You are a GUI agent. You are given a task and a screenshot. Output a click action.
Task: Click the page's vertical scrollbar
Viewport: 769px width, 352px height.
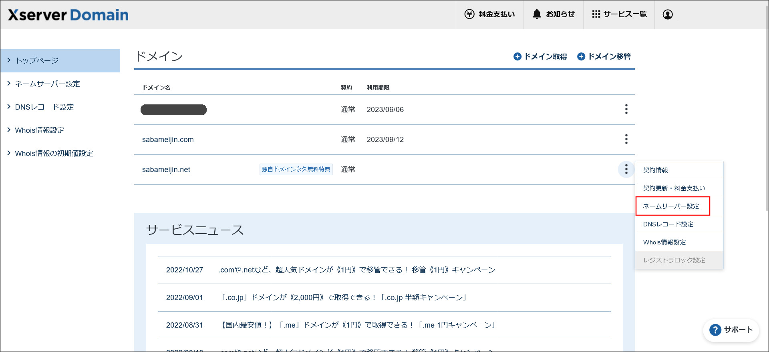pos(766,120)
